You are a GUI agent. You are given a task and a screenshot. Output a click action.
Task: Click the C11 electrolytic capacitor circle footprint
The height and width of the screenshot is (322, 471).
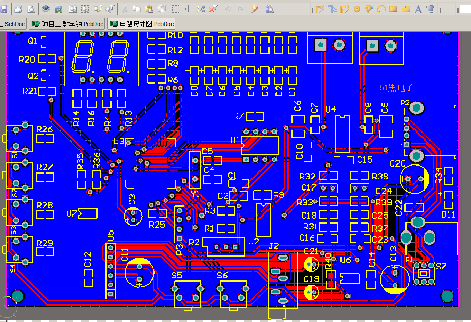click(140, 273)
